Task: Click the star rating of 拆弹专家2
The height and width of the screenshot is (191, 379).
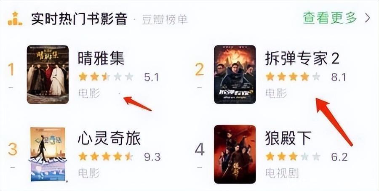Action: point(293,77)
